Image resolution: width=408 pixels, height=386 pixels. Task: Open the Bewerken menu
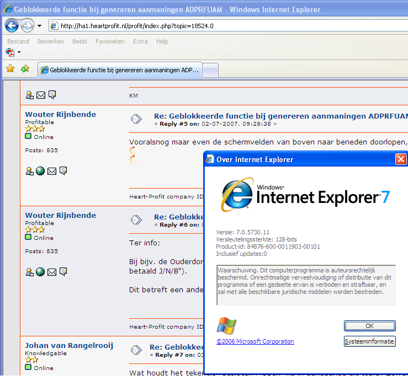[x=50, y=41]
